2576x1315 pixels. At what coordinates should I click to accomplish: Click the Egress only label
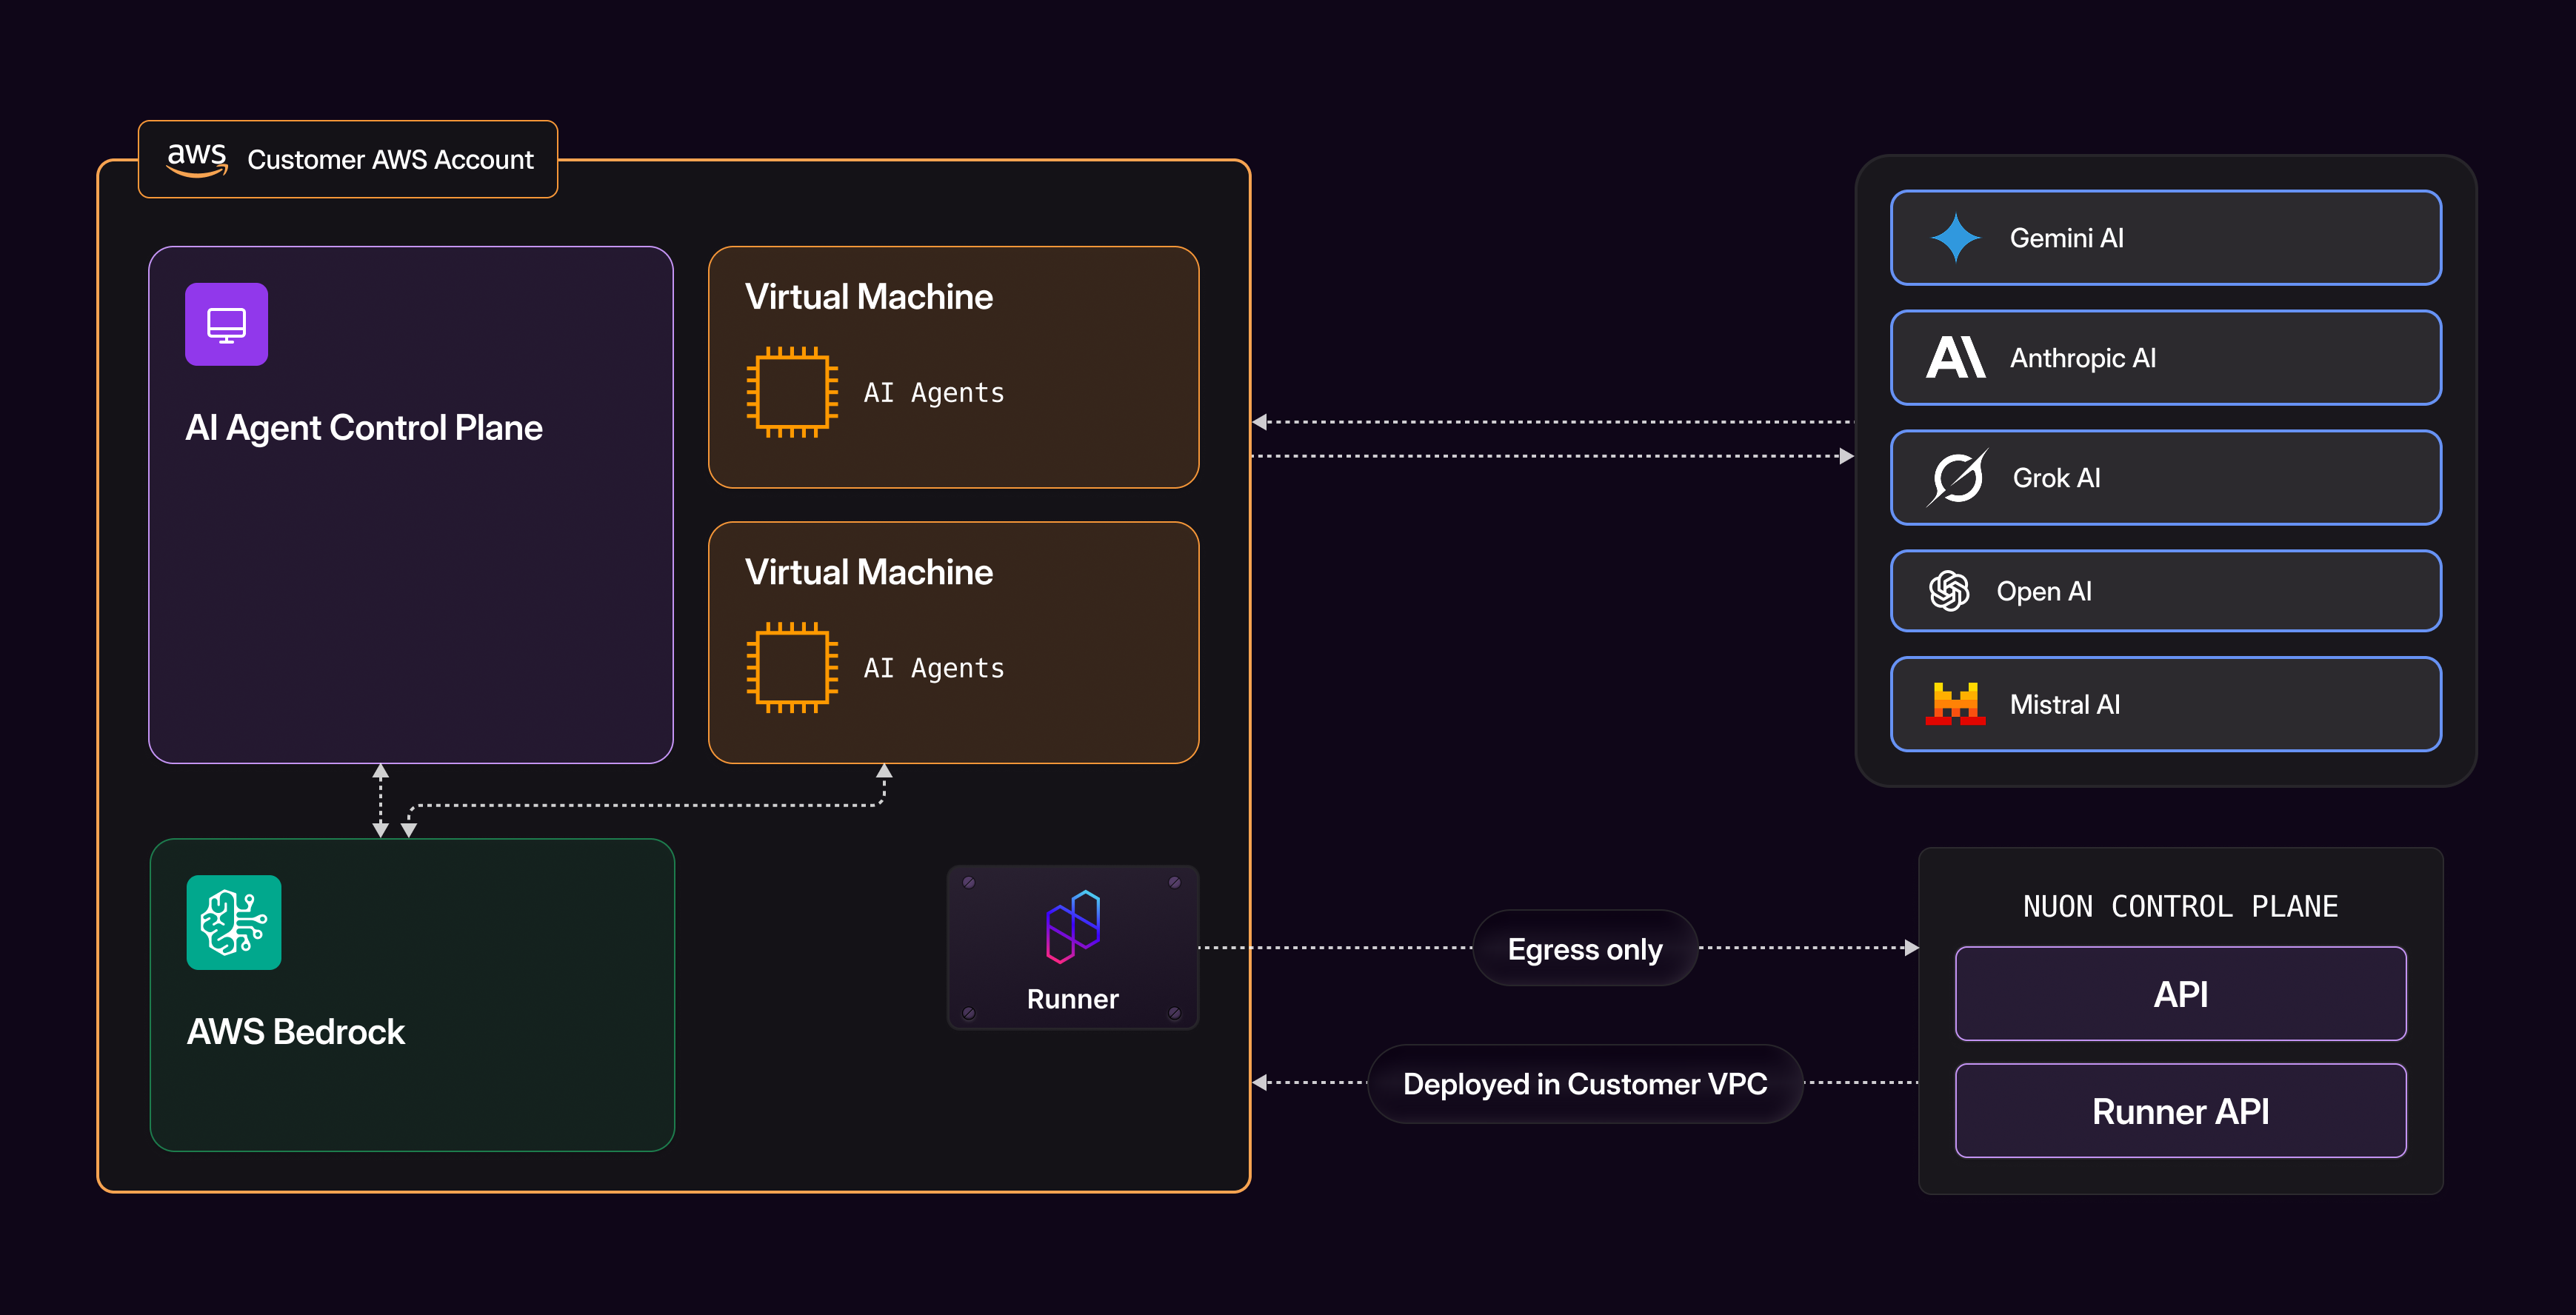1584,948
